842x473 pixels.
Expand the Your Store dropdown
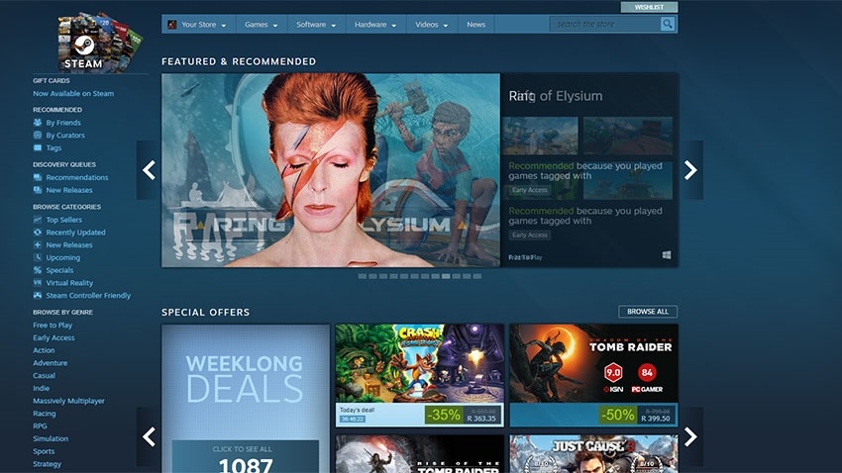pyautogui.click(x=197, y=25)
